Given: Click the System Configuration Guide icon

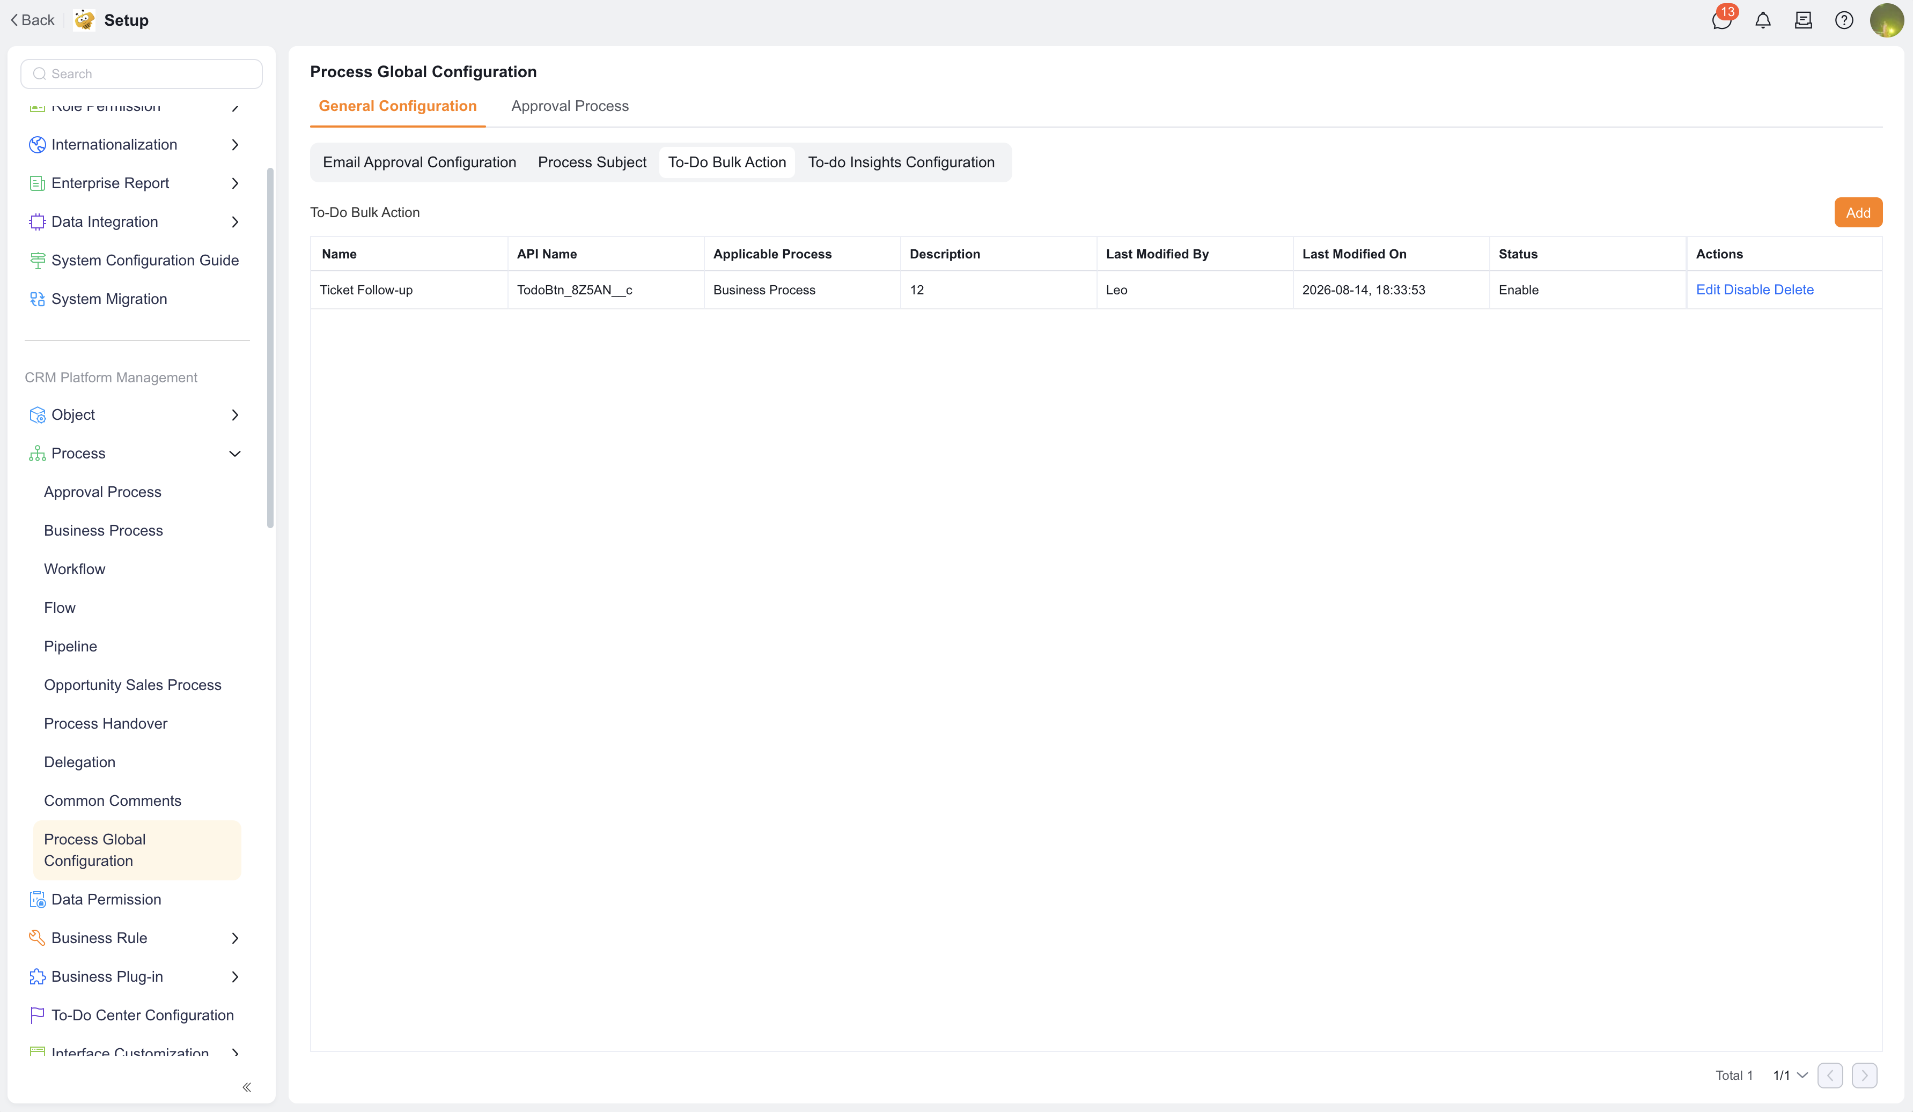Looking at the screenshot, I should [x=37, y=260].
